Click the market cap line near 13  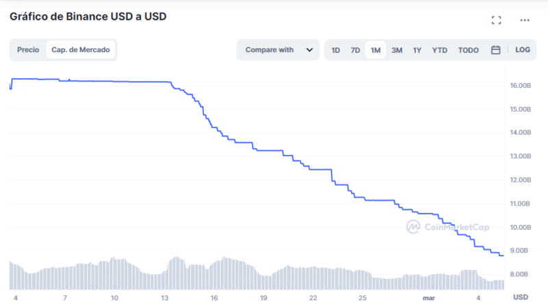point(166,82)
